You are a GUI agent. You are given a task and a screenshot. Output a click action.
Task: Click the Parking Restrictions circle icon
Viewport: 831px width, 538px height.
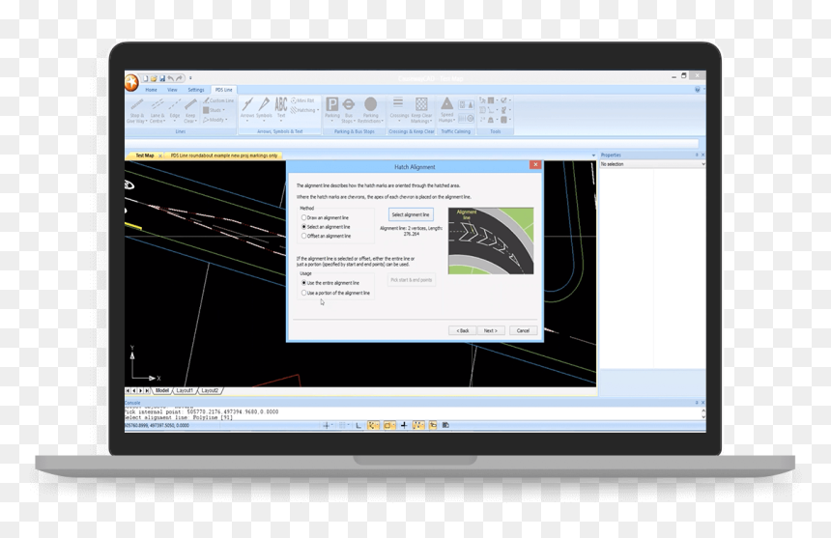point(371,104)
